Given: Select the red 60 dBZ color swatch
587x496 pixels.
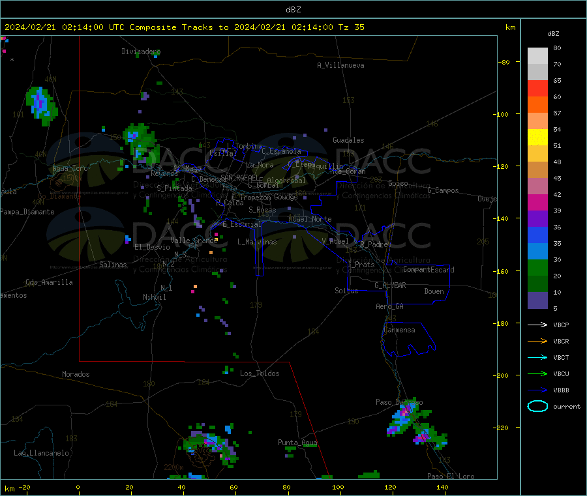Looking at the screenshot, I should point(537,88).
